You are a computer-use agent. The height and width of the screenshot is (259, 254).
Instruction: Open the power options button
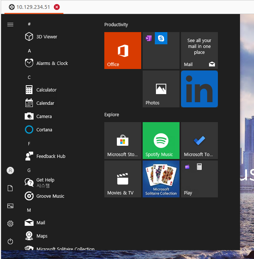(x=10, y=241)
